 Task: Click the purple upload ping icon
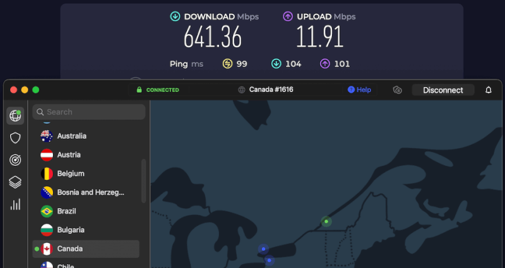[324, 64]
